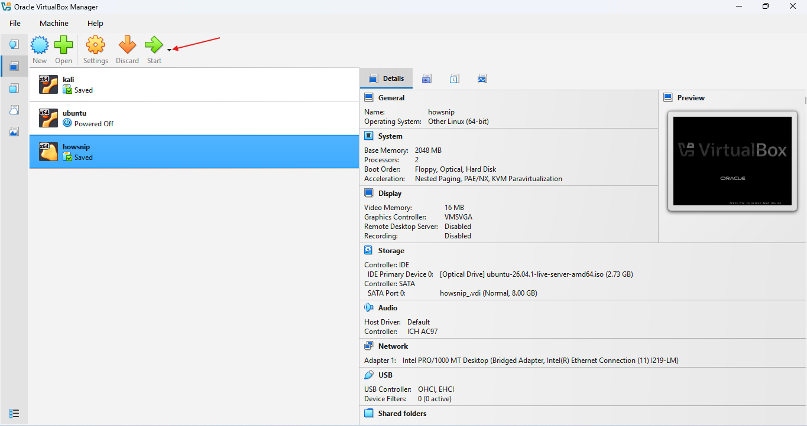Start the VM with the green arrow
Image resolution: width=807 pixels, height=426 pixels.
(x=154, y=45)
